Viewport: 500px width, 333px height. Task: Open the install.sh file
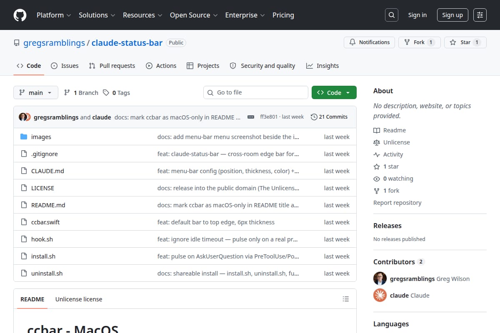(43, 256)
